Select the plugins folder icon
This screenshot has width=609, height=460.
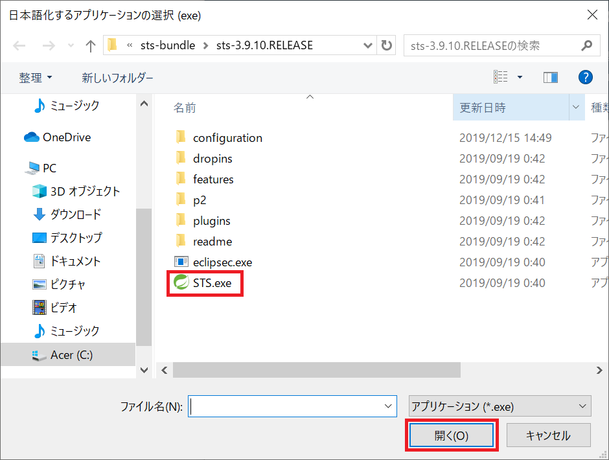point(181,220)
